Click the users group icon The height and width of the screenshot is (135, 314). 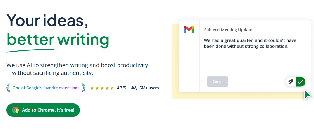[134, 88]
